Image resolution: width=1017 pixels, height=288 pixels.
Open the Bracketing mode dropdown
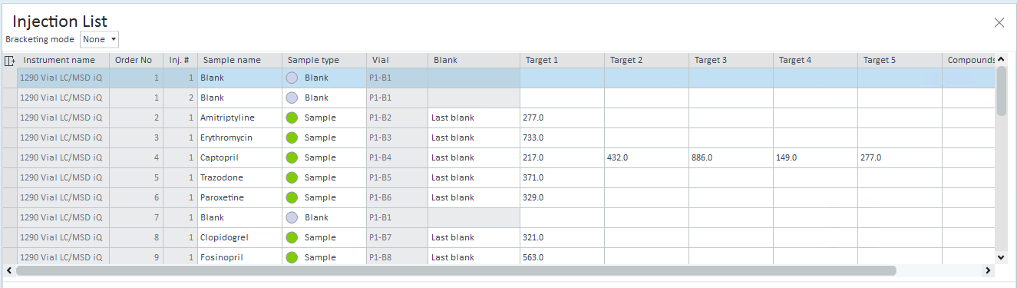(100, 39)
